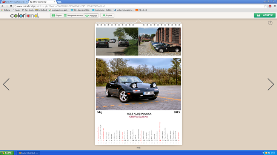The width and height of the screenshot is (277, 155).
Task: Close the Forum MX-5 Klub Polska tab
Action: pyautogui.click(x=27, y=2)
